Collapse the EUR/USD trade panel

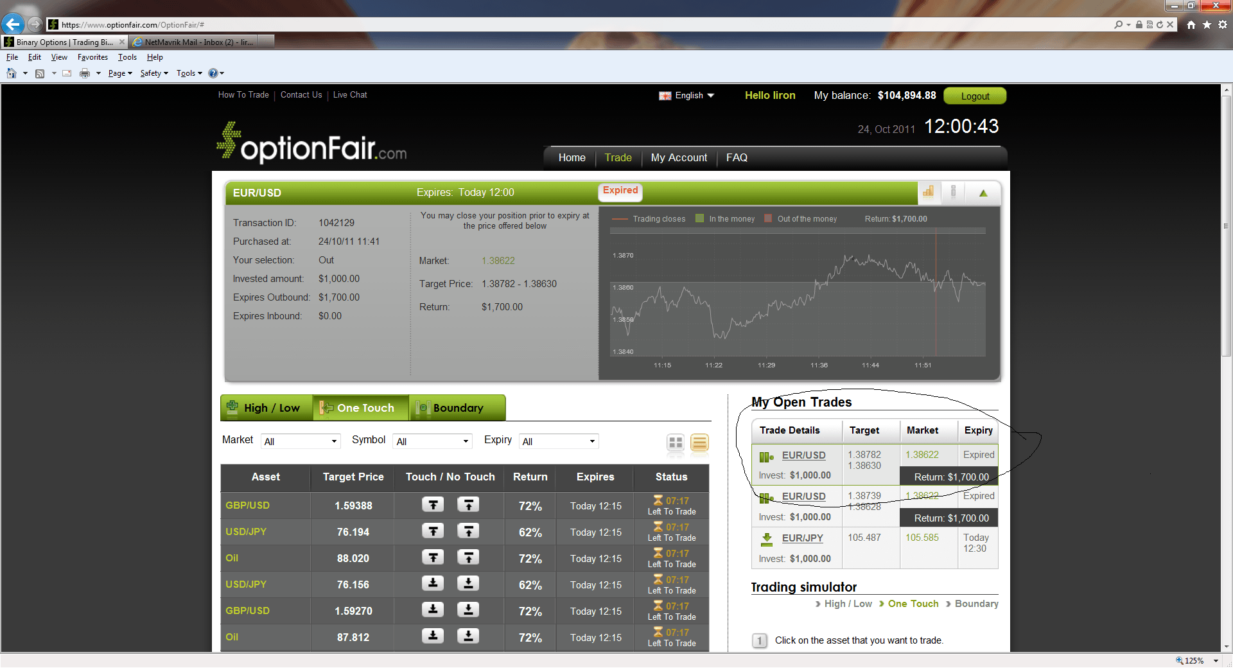[x=983, y=193]
